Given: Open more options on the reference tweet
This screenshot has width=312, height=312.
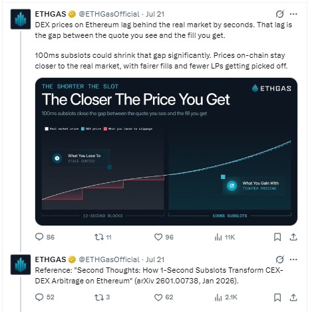Looking at the screenshot, I should tap(293, 259).
